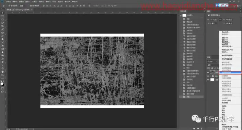242x130 pixels.
Task: Open the layer kind filter dropdown
Action: pos(212,61)
